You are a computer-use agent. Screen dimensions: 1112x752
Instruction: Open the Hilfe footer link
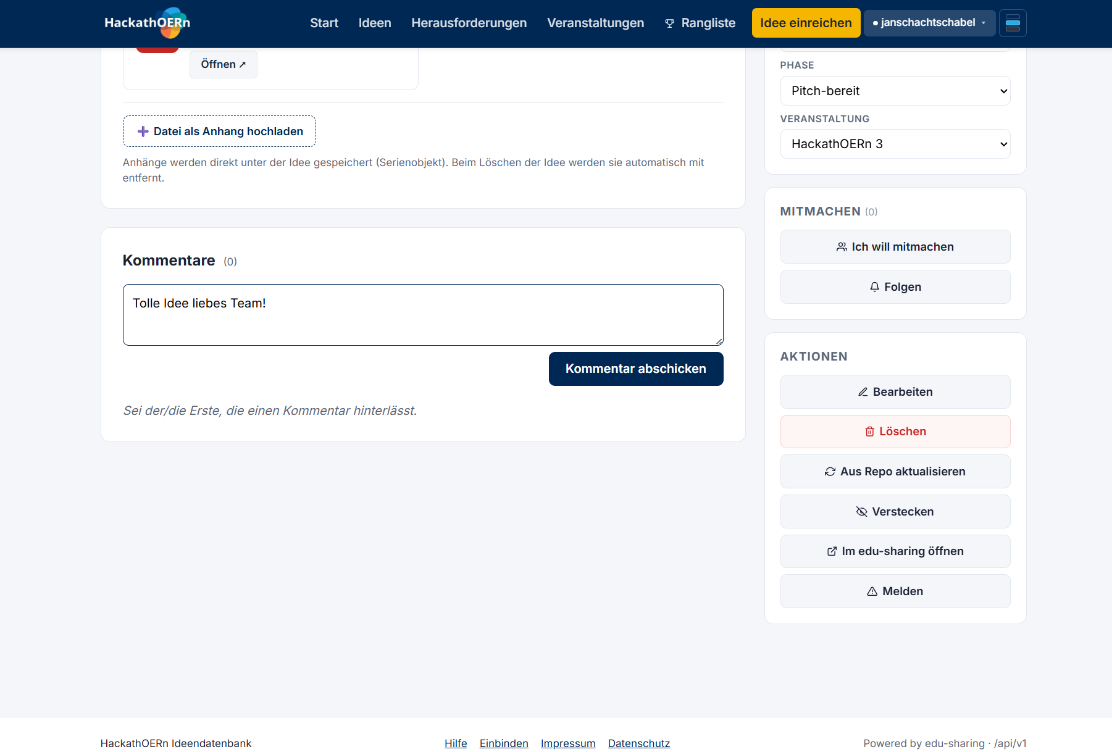pyautogui.click(x=456, y=743)
